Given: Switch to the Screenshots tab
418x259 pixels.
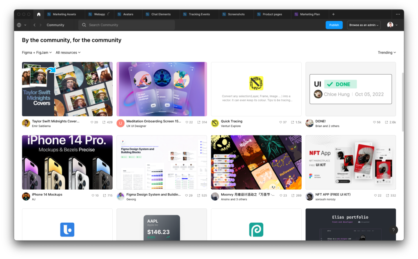Looking at the screenshot, I should point(236,14).
